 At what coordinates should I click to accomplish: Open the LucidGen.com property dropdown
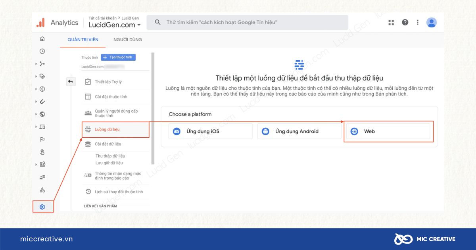114,25
